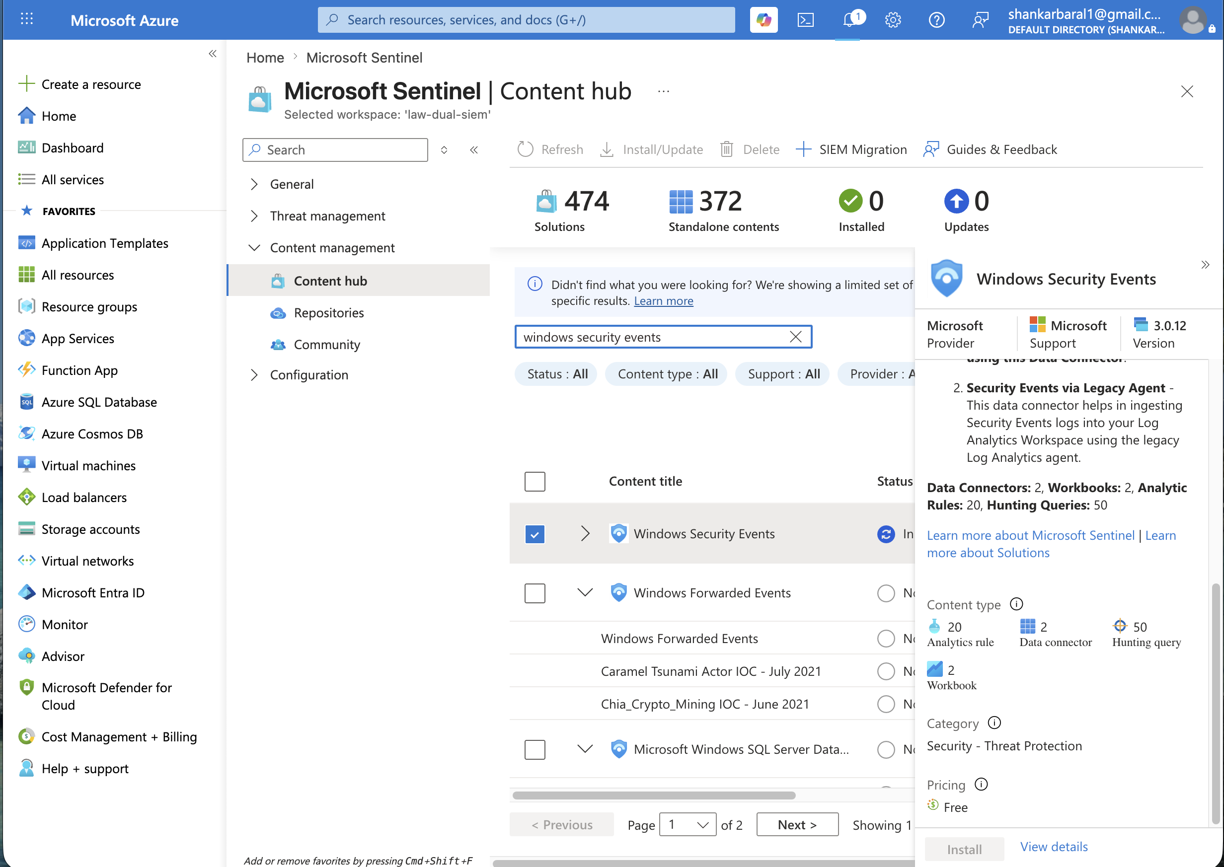Click the Content type info icon

tap(1016, 604)
